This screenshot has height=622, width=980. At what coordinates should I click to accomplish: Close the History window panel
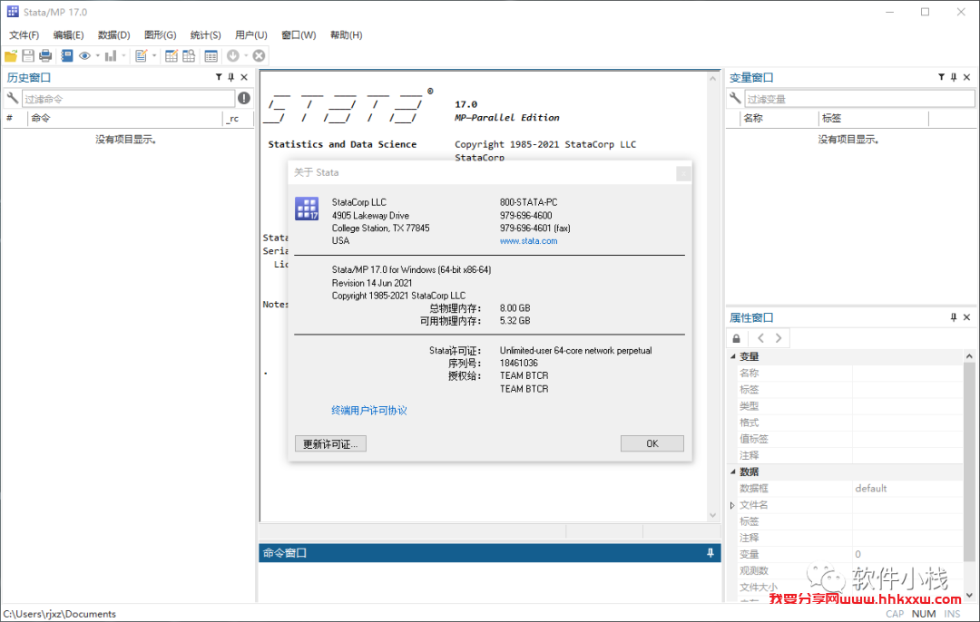point(244,77)
